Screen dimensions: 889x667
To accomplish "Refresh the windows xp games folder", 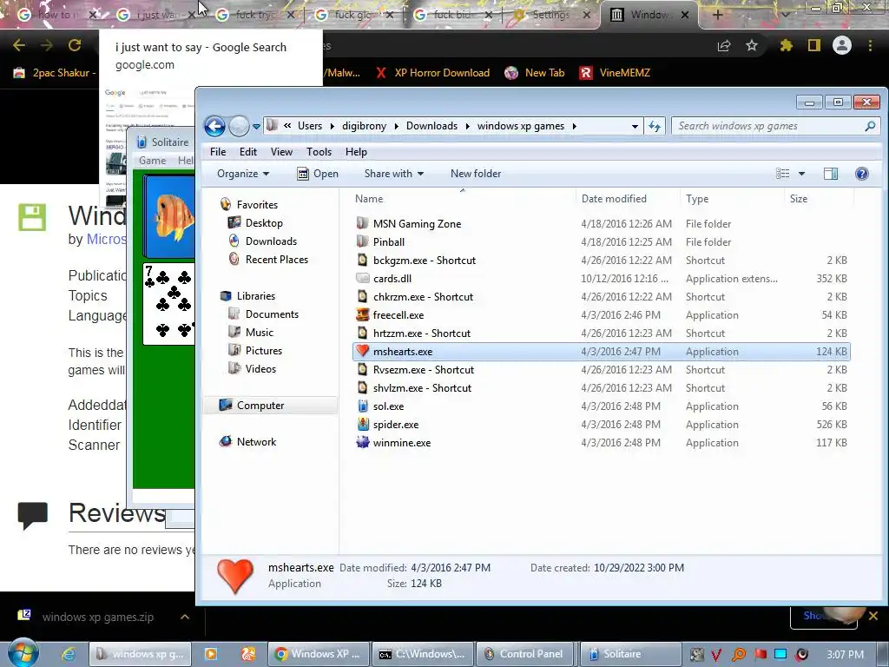I will click(x=655, y=126).
